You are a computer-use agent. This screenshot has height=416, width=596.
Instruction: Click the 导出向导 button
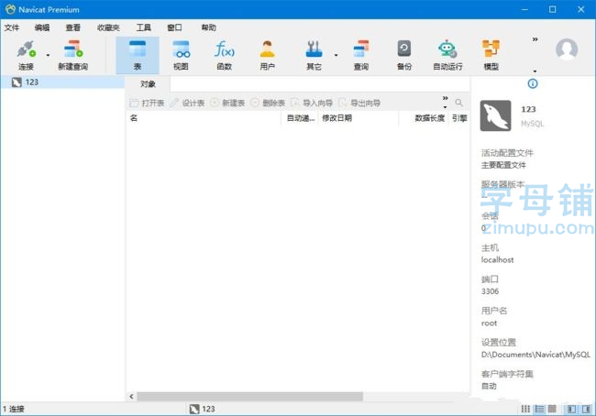pos(359,103)
